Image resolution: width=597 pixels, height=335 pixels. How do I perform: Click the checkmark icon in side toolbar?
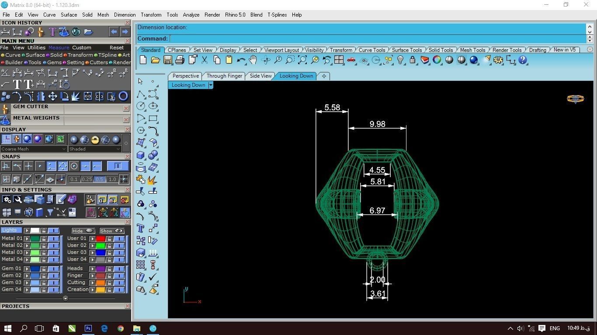[153, 277]
